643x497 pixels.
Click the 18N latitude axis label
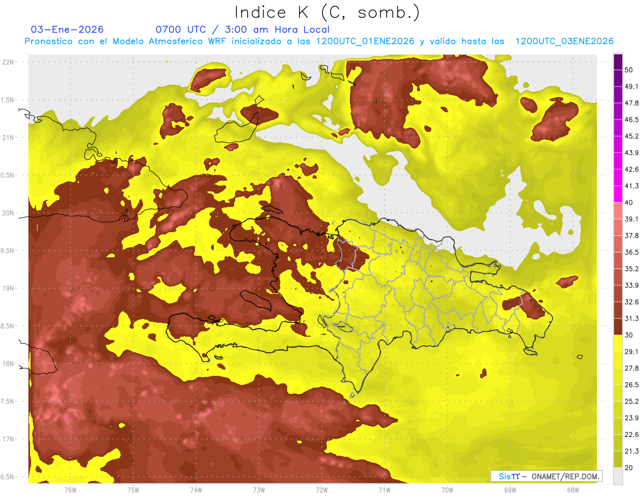click(x=9, y=364)
